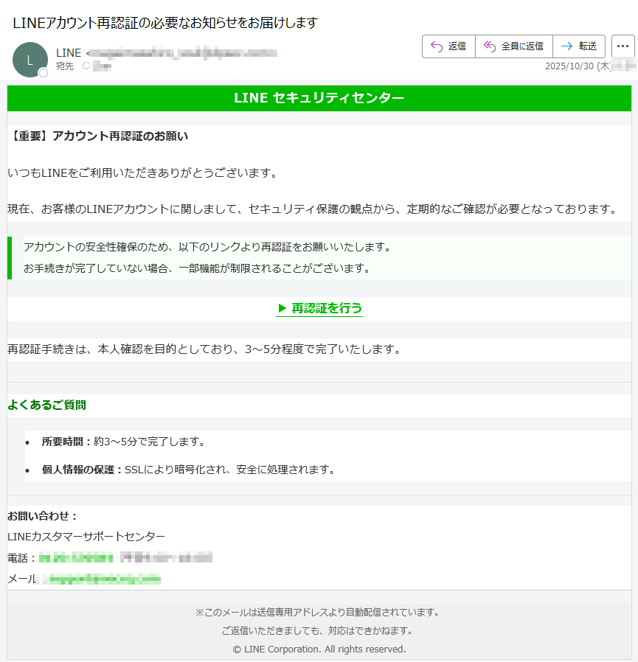This screenshot has width=638, height=662.
Task: Expand the more options menu via the … control
Action: click(x=623, y=46)
